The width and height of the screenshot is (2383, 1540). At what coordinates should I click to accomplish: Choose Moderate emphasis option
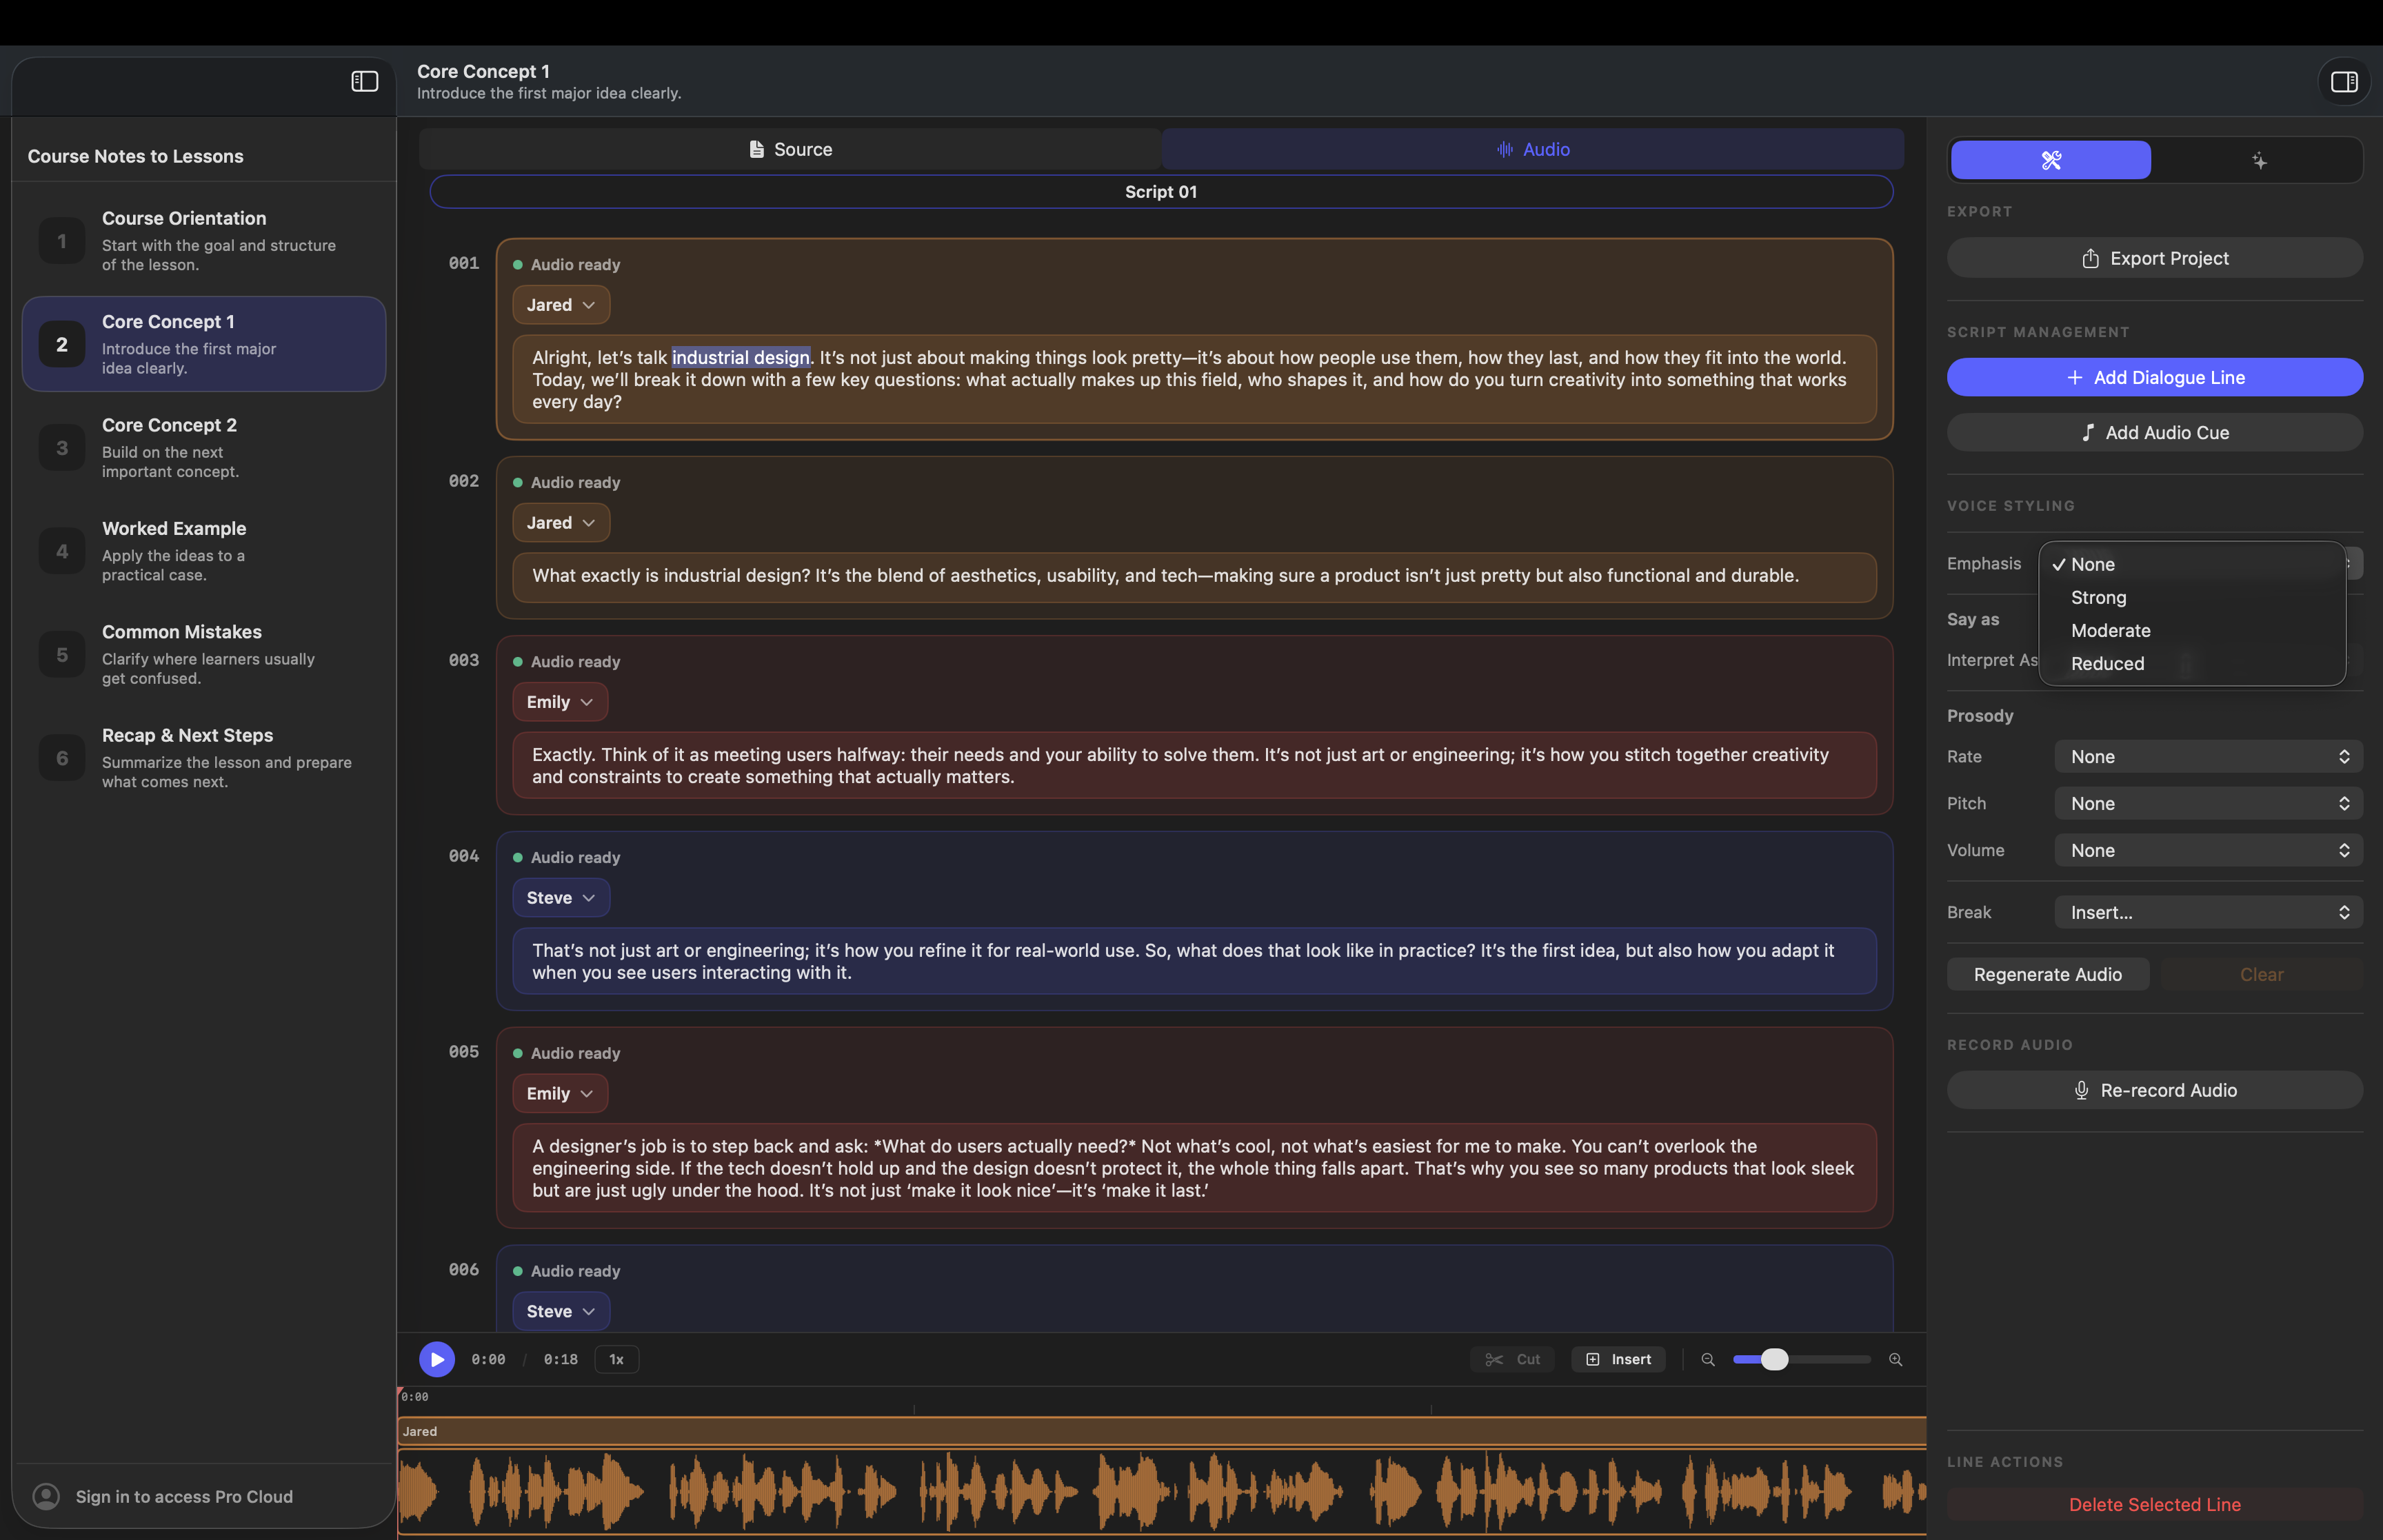[2192, 630]
